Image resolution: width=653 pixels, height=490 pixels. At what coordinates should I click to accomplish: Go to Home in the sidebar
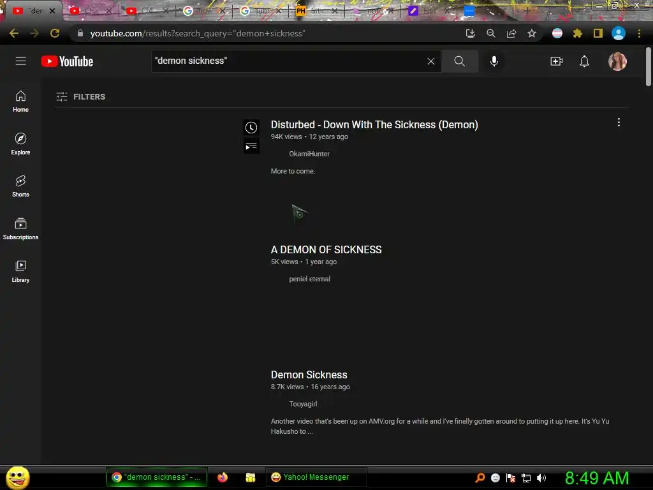20,101
